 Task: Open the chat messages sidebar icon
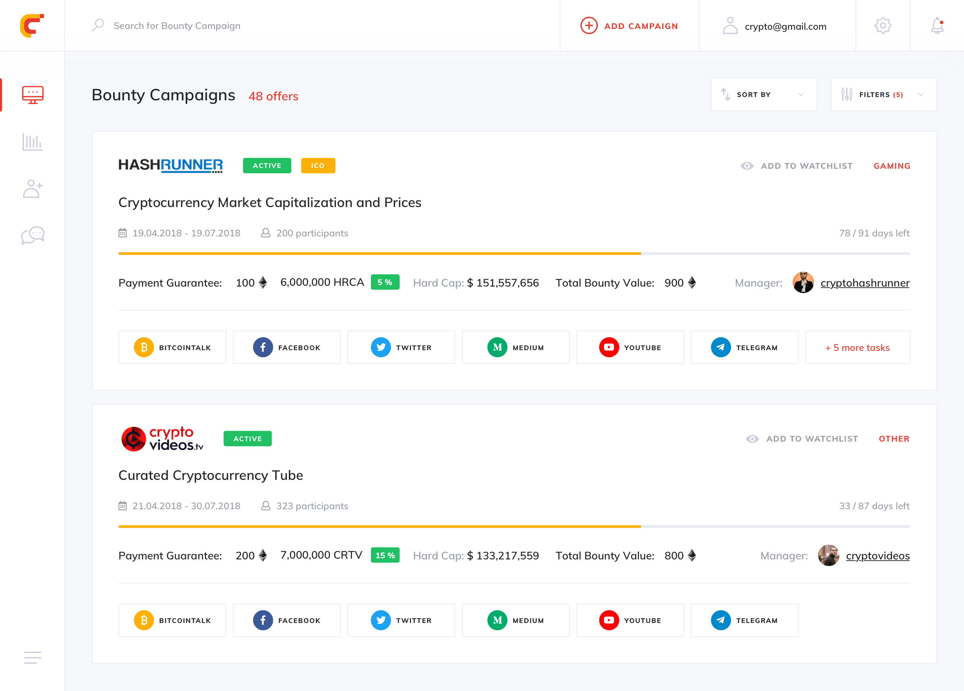pos(32,235)
